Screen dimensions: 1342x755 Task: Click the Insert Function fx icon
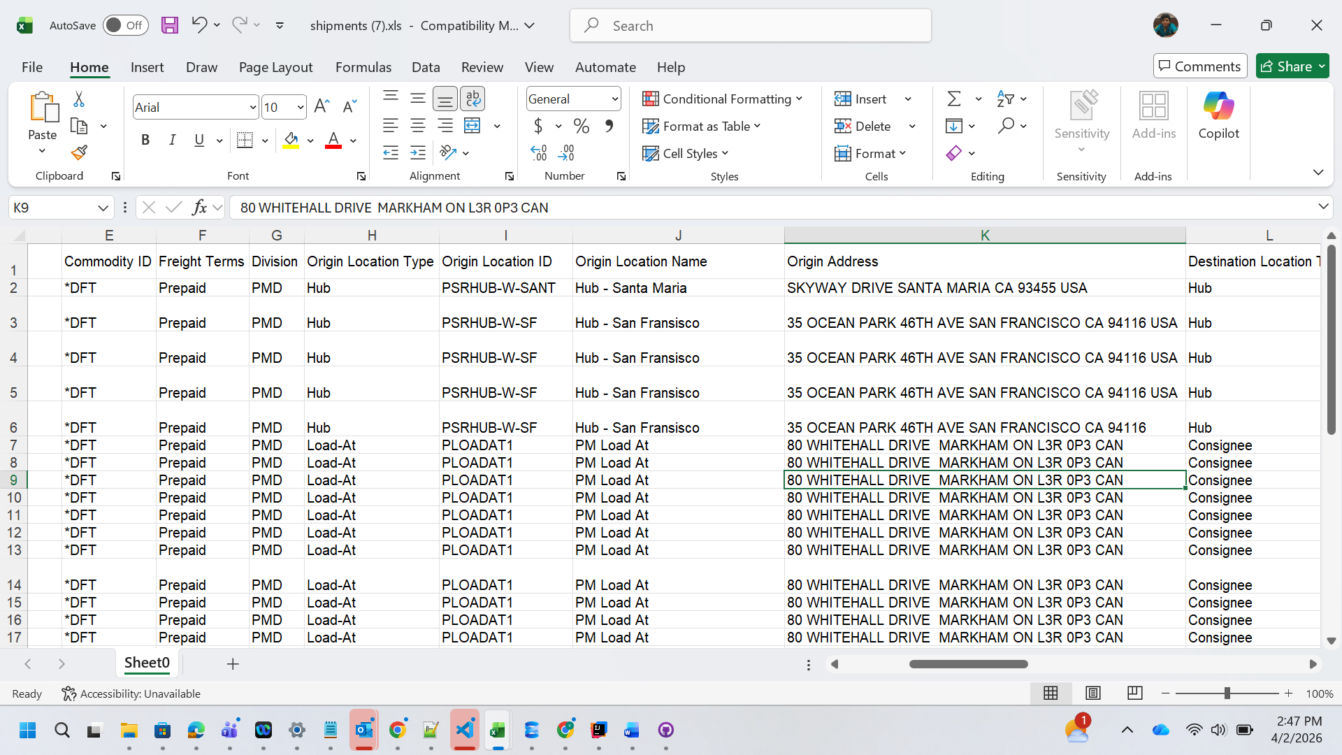click(199, 208)
